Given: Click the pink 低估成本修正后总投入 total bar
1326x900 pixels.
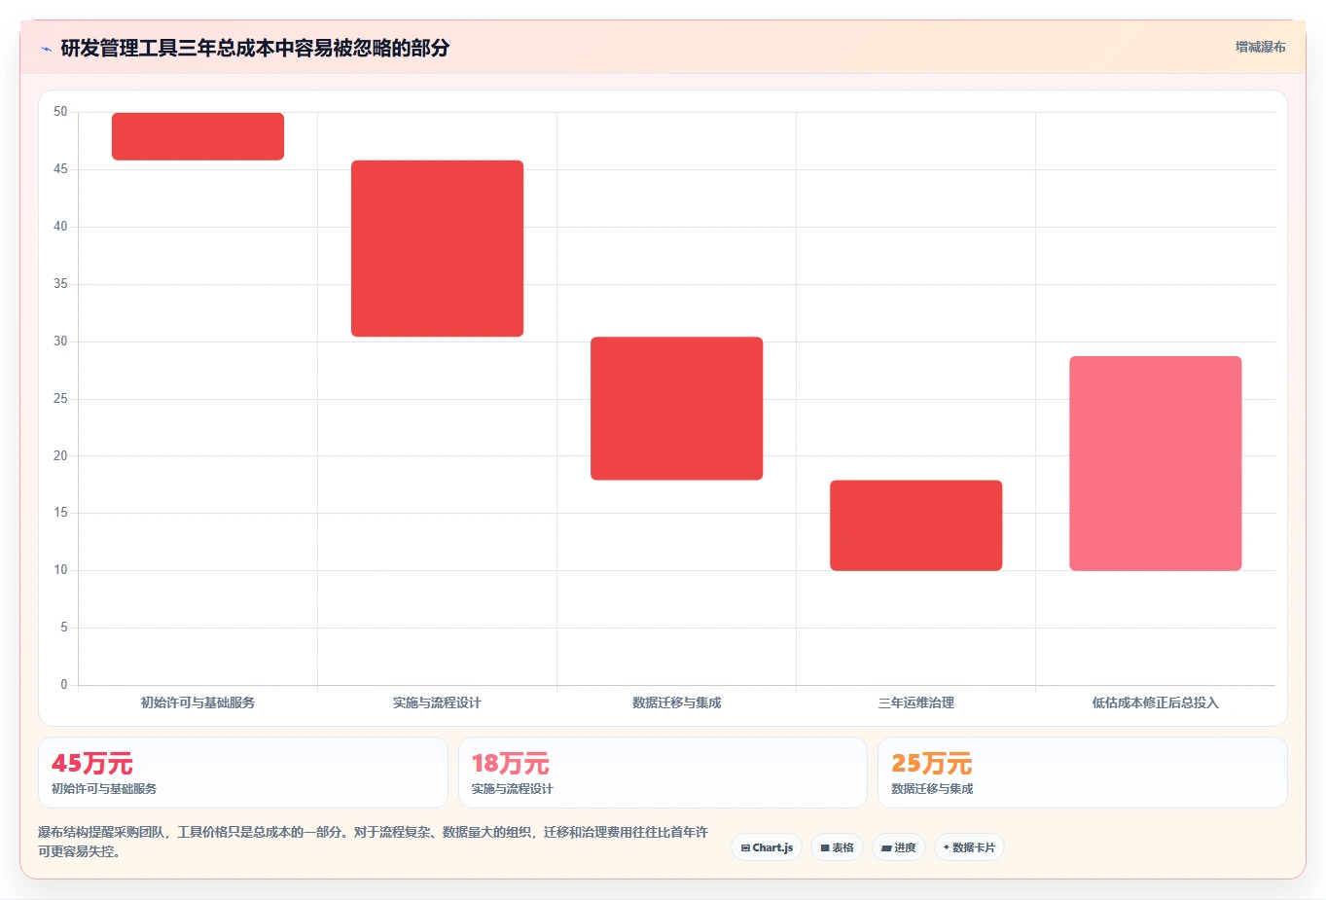Looking at the screenshot, I should point(1155,463).
